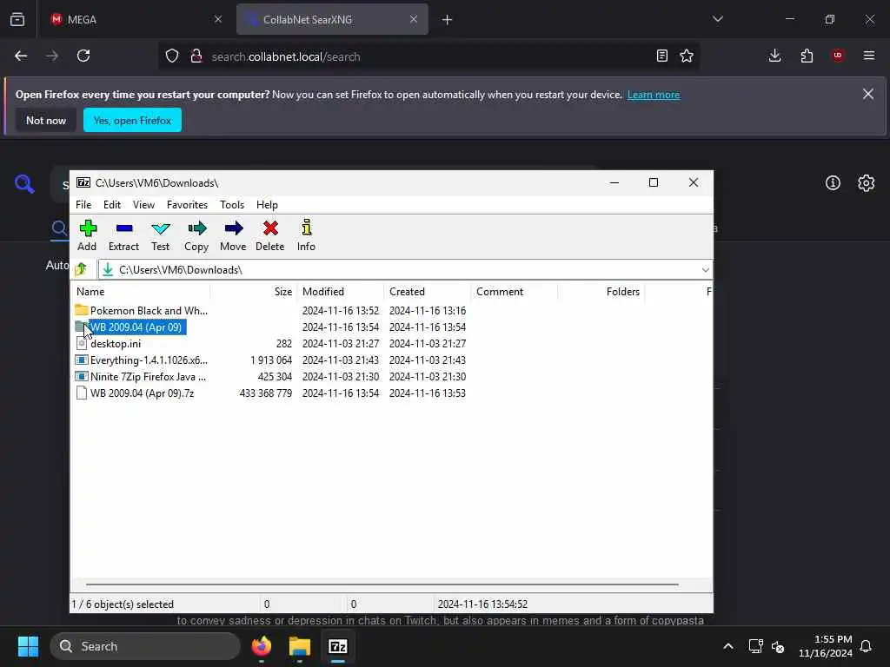
Task: Click the Copy toolbar icon
Action: (196, 234)
